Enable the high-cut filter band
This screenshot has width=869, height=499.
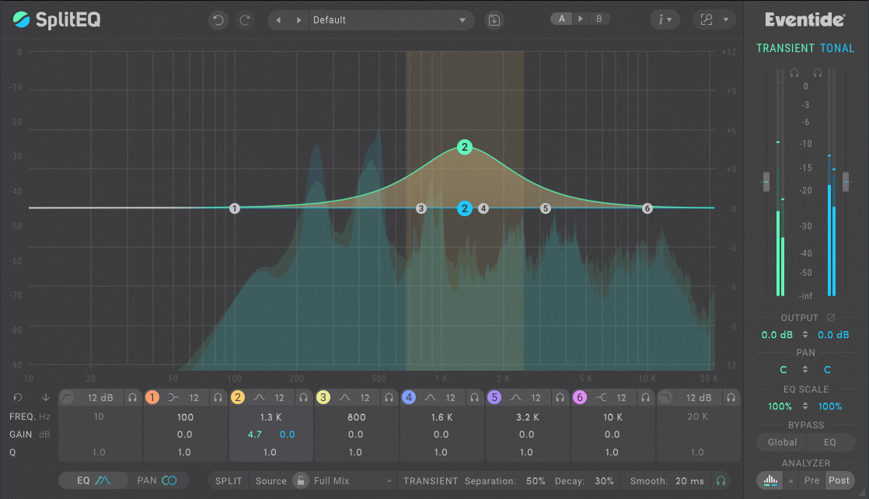point(665,397)
